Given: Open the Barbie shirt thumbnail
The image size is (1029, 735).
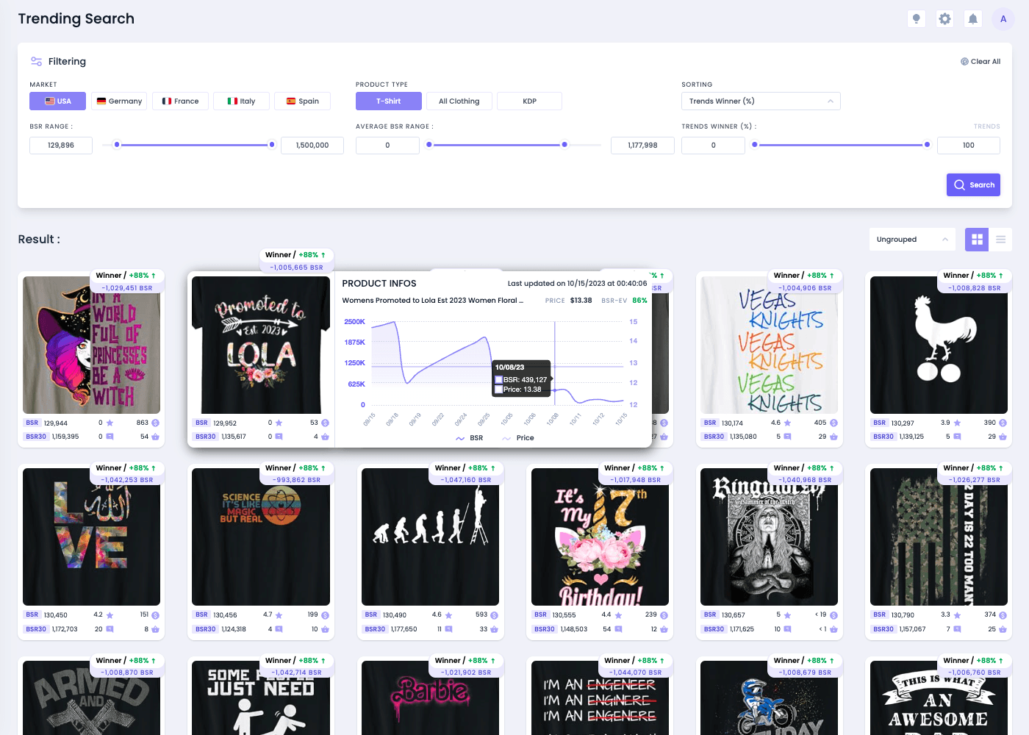Looking at the screenshot, I should coord(430,698).
